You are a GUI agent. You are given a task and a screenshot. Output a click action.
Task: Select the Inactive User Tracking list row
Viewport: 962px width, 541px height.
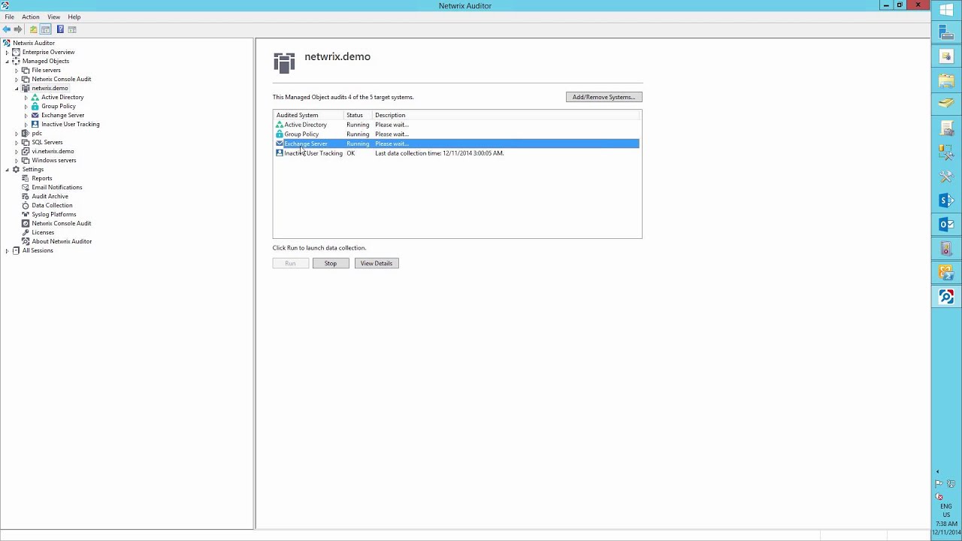click(457, 153)
